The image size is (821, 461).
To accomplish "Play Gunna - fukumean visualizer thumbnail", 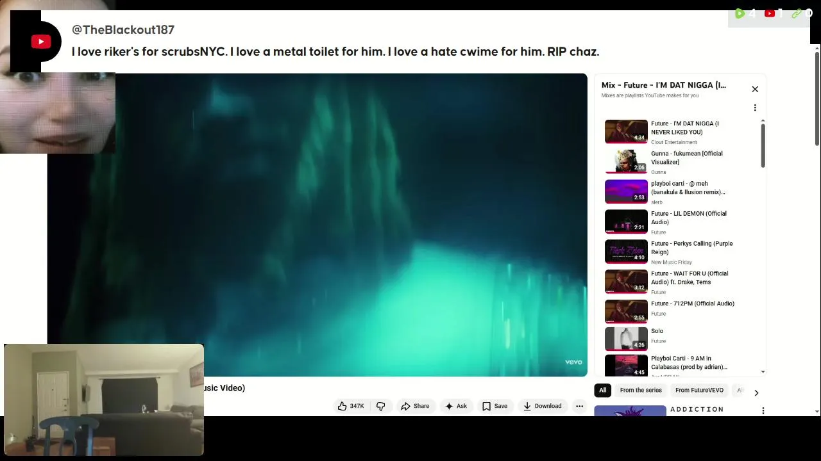I will [626, 161].
